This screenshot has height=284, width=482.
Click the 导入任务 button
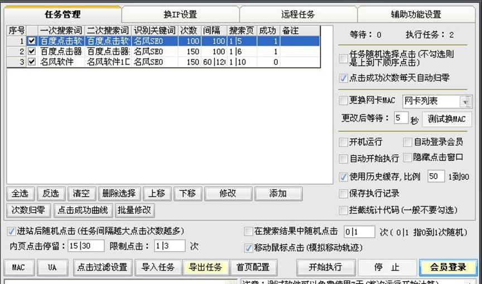[x=158, y=267]
